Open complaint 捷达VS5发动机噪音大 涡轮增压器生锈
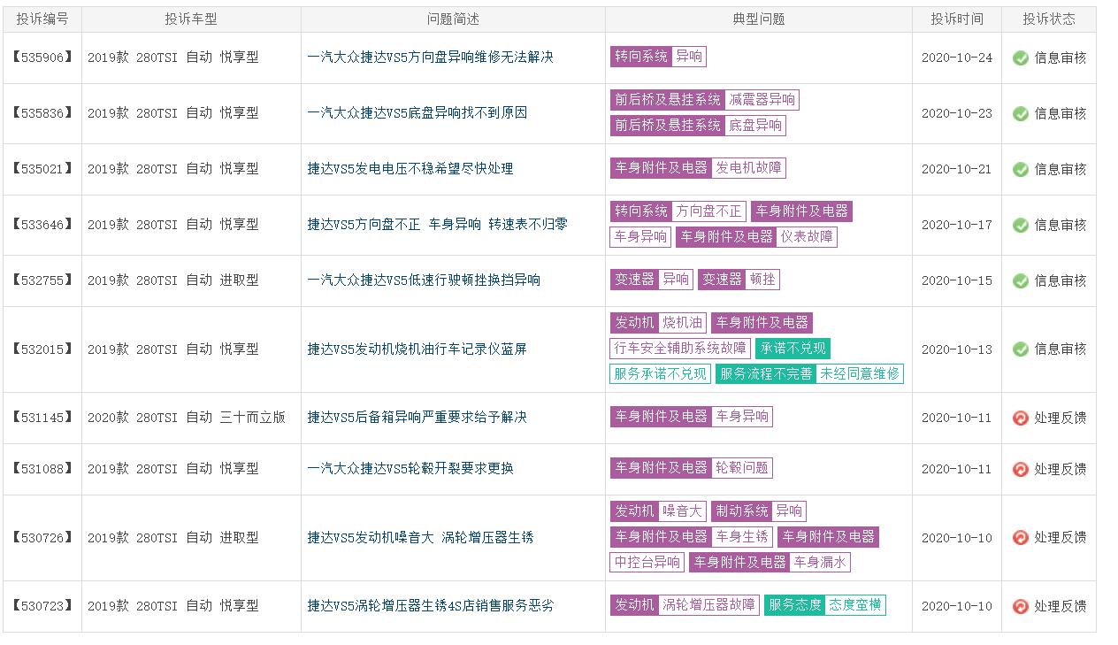1118x645 pixels. pos(420,537)
